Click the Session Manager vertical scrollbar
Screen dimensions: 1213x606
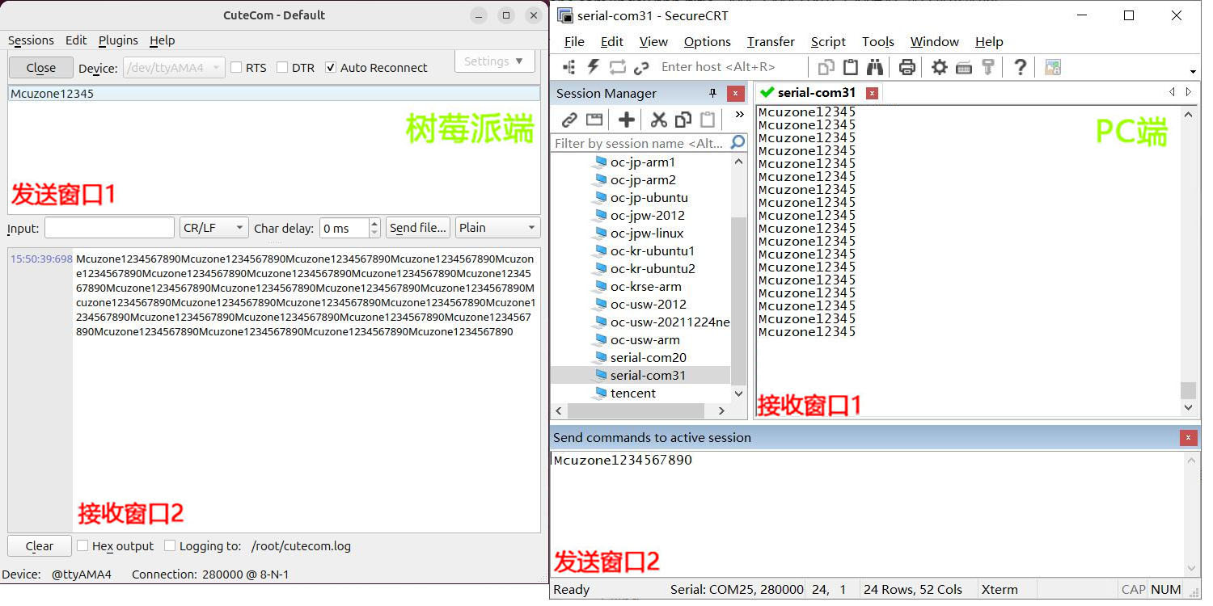(738, 300)
